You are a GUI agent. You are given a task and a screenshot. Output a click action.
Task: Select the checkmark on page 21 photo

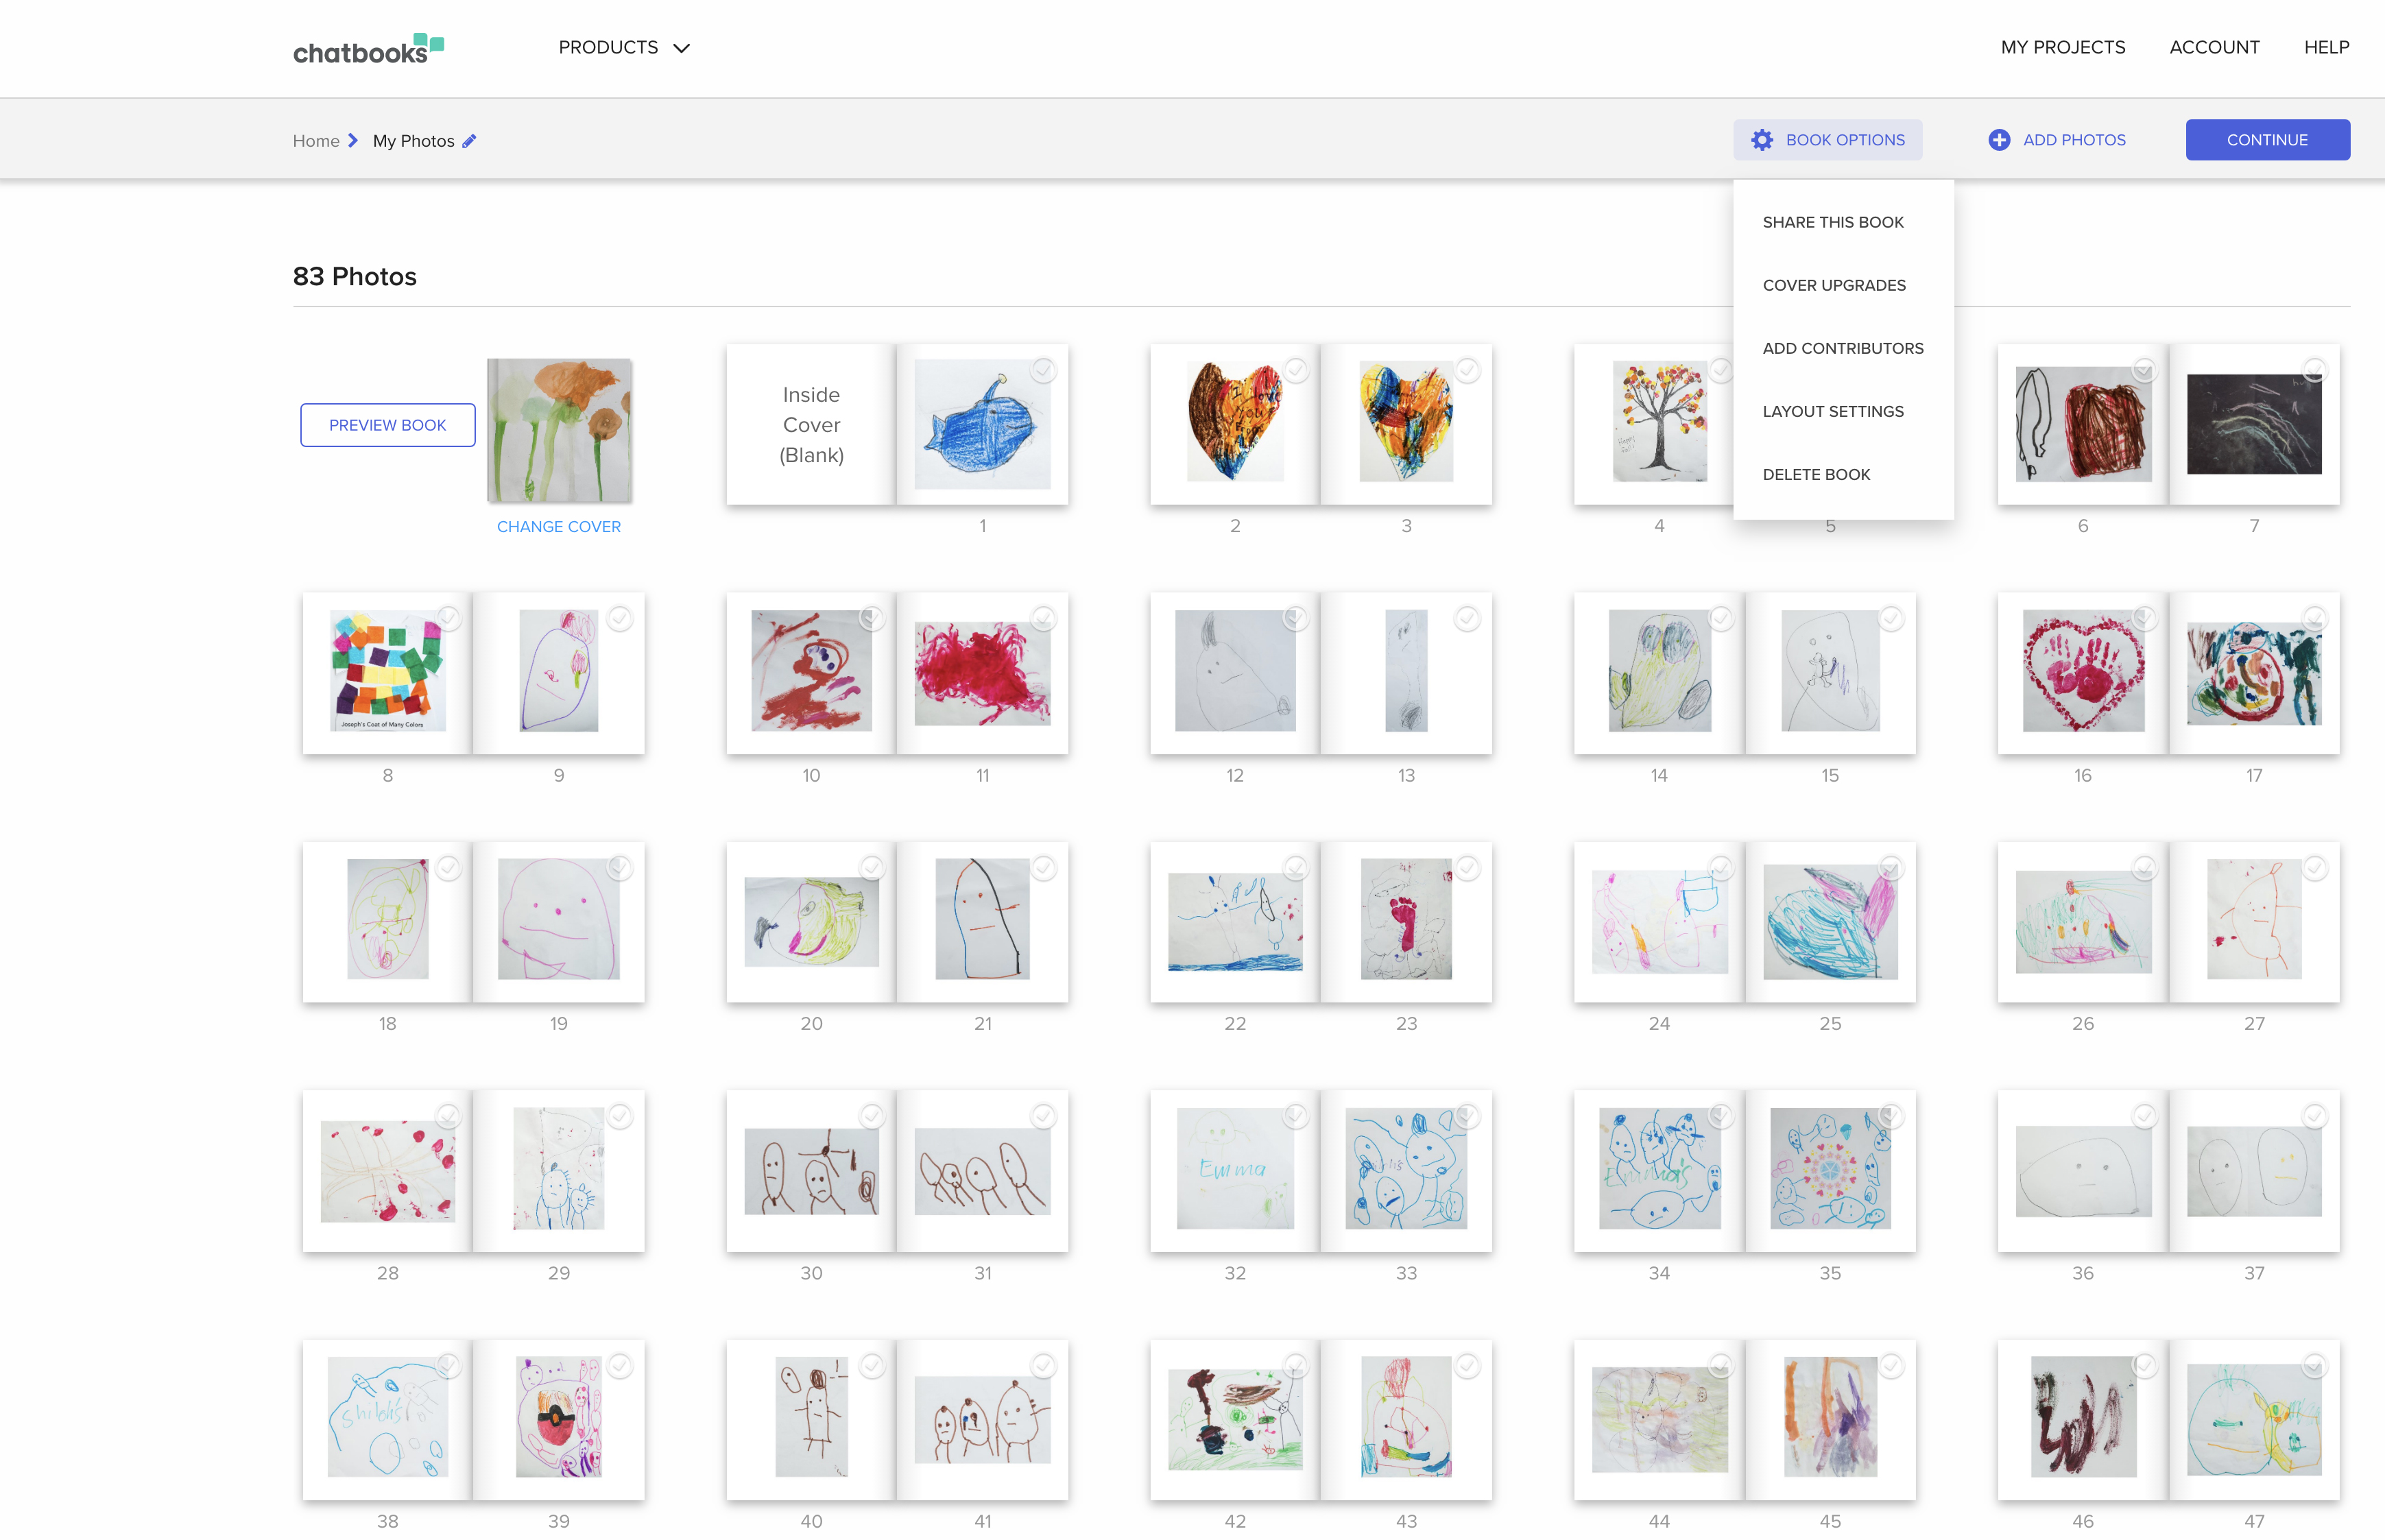click(1043, 868)
